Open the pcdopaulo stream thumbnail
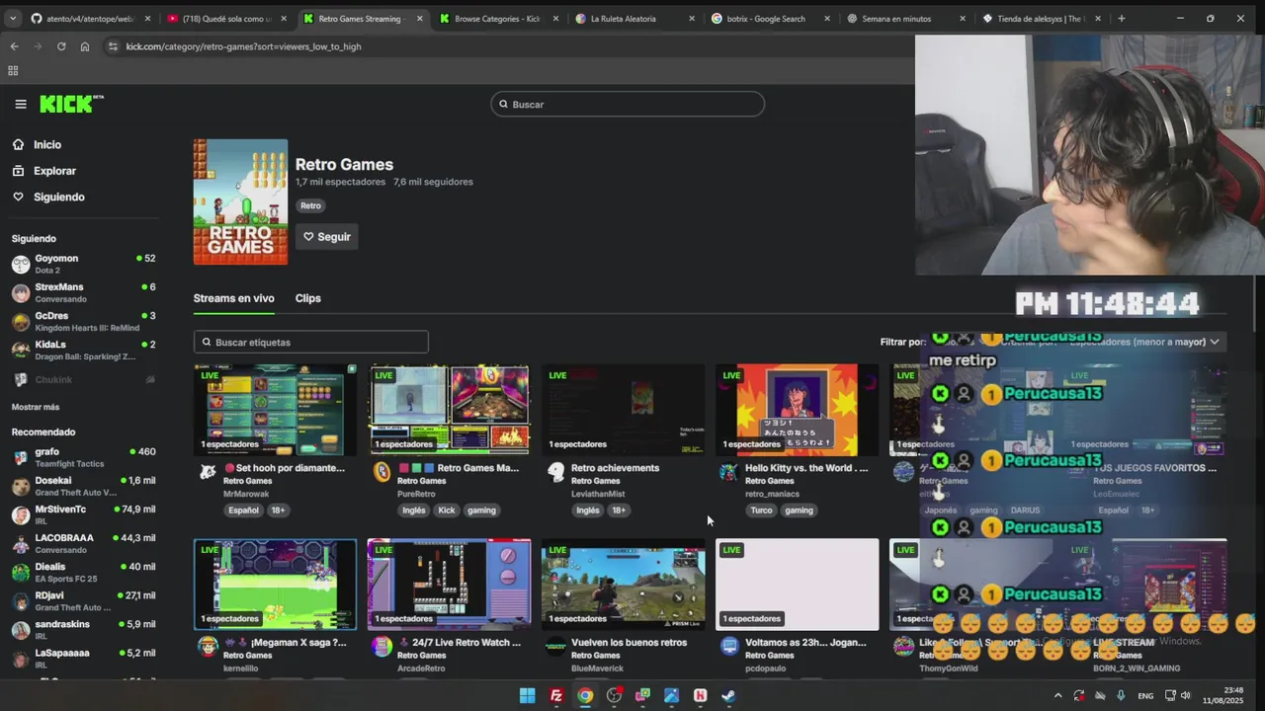The width and height of the screenshot is (1265, 711). coord(798,585)
